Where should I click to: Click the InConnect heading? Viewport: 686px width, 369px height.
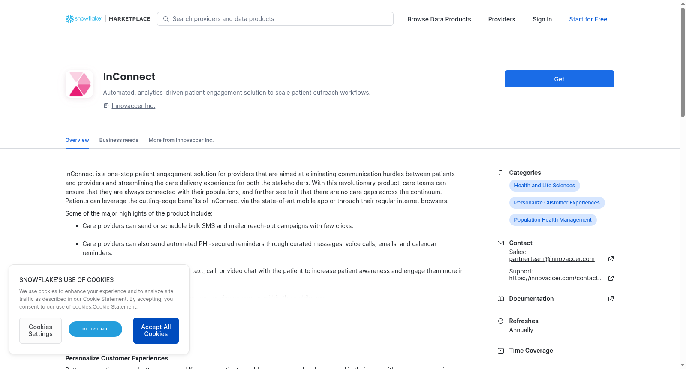[x=129, y=77]
